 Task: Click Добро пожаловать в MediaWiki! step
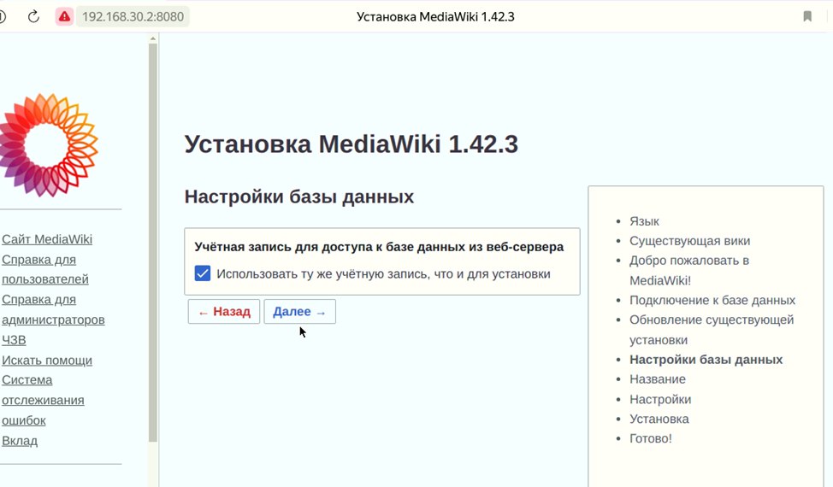(x=689, y=271)
